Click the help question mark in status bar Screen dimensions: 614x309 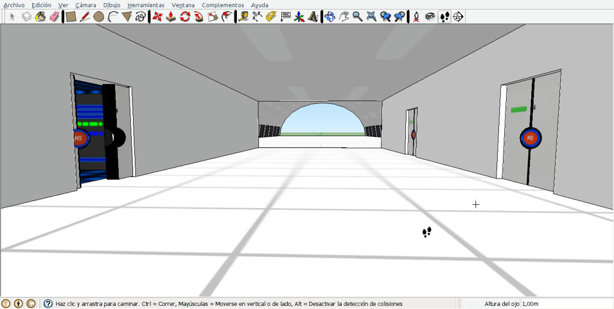[48, 304]
